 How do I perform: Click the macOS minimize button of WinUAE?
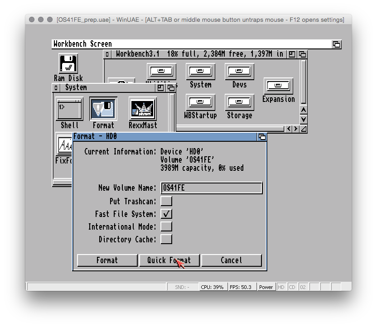tap(41, 19)
